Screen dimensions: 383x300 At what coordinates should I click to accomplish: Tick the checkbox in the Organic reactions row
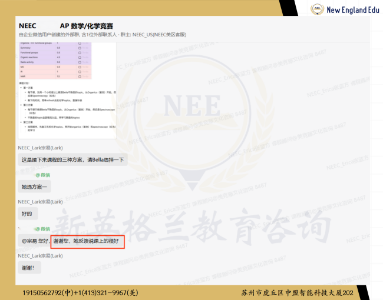point(80,58)
